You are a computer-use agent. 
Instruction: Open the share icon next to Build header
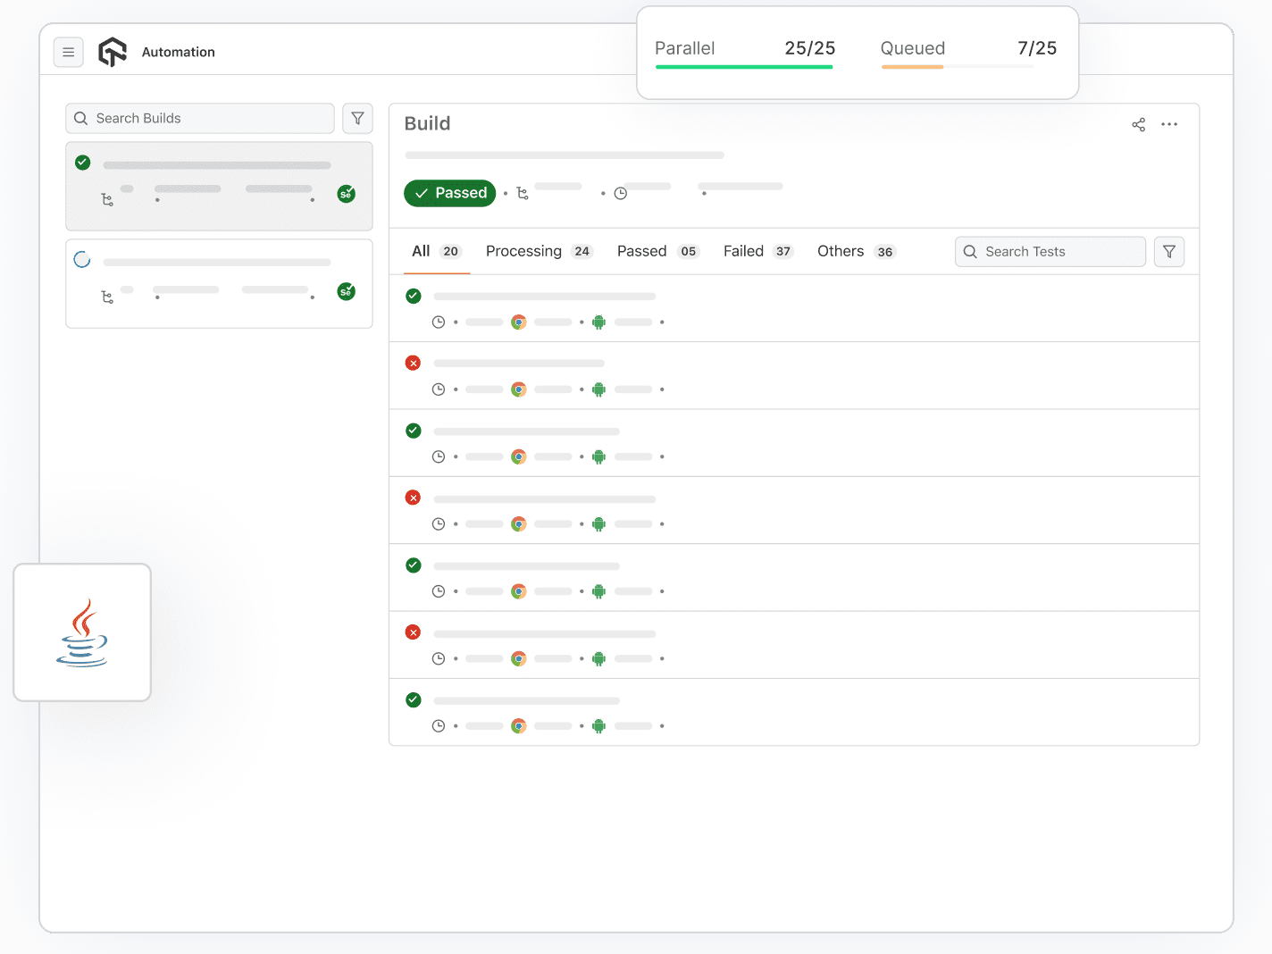[1139, 124]
